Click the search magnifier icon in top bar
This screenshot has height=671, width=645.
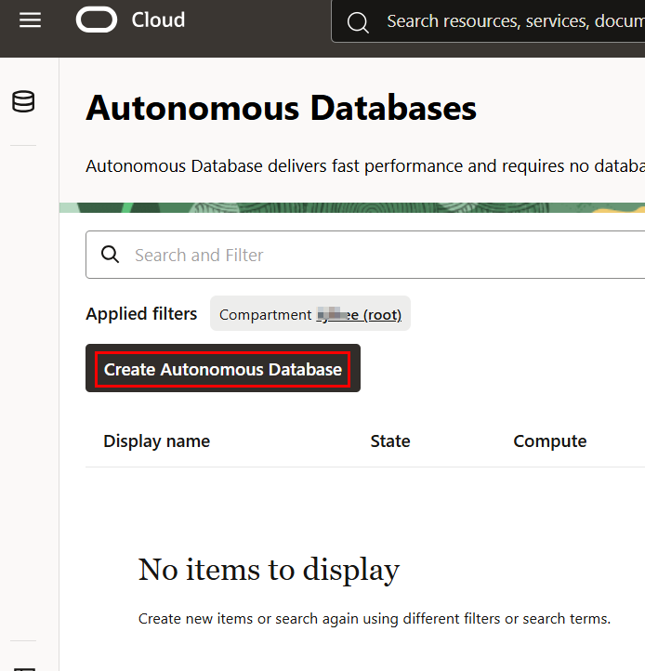click(x=358, y=21)
